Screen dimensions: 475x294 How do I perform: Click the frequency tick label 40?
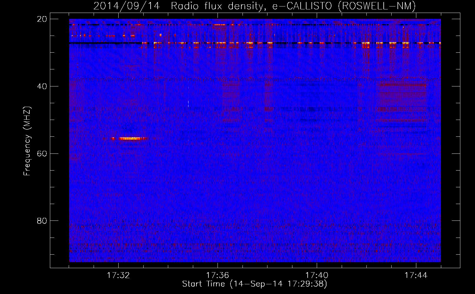(42, 86)
